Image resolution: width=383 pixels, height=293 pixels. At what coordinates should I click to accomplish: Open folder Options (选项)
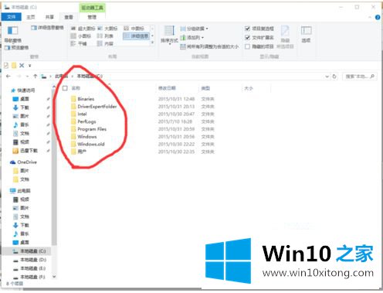(306, 34)
